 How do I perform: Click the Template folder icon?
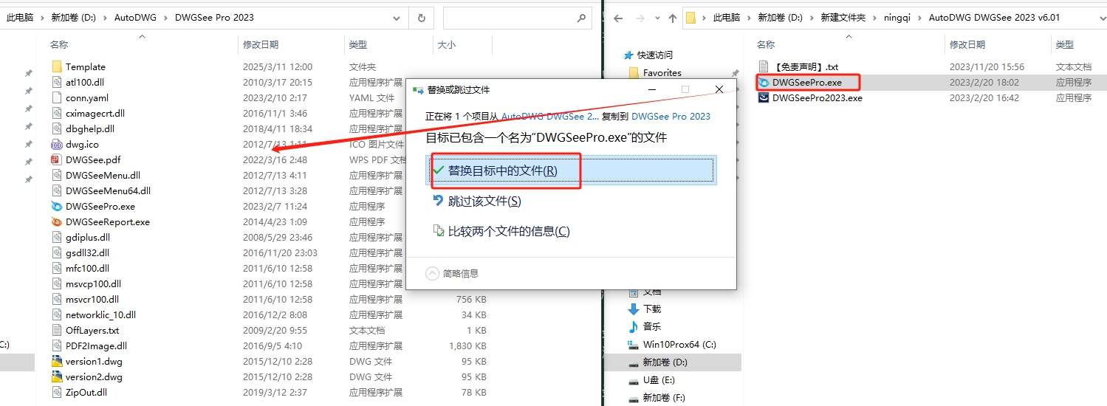coord(58,66)
